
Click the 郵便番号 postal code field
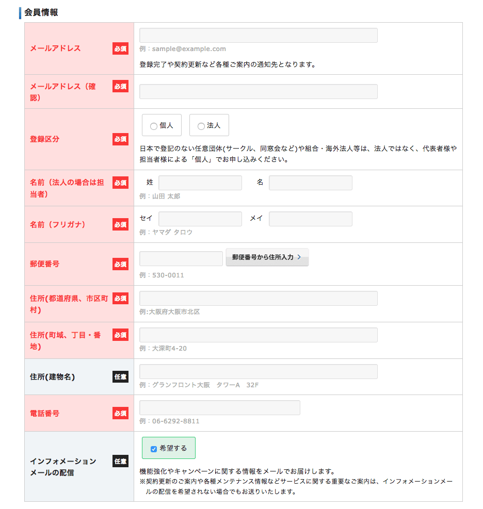[x=181, y=258]
